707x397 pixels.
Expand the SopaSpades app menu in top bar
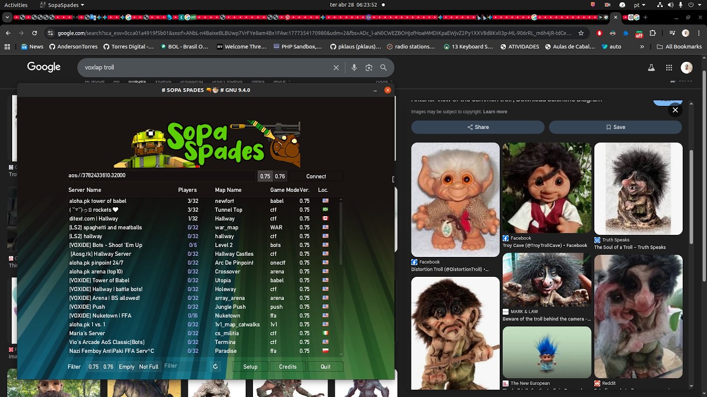click(x=62, y=5)
